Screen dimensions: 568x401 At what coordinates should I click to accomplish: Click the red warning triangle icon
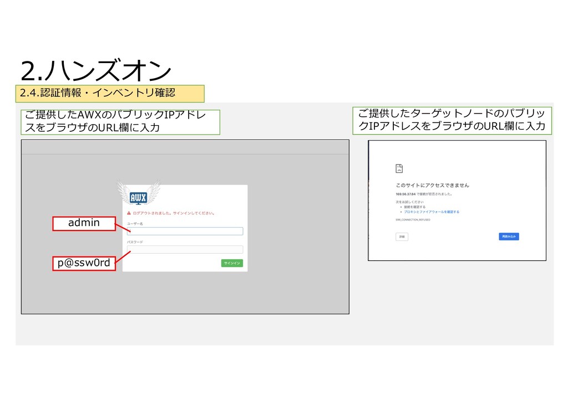129,213
